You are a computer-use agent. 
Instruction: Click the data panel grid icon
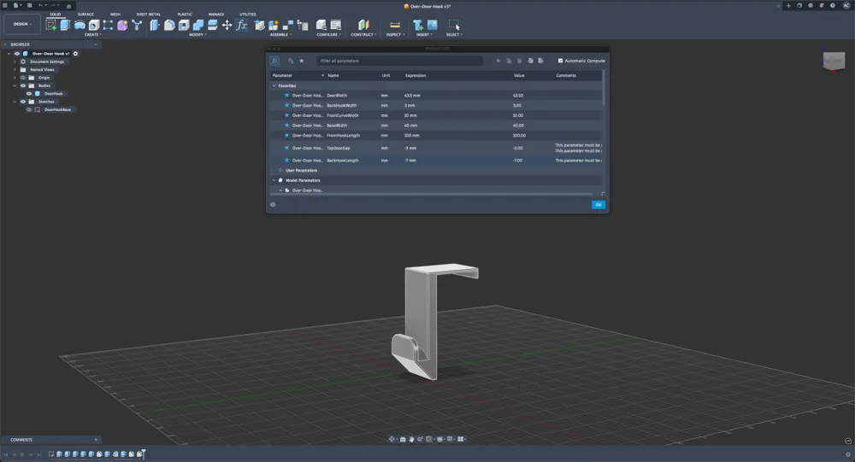[5, 5]
